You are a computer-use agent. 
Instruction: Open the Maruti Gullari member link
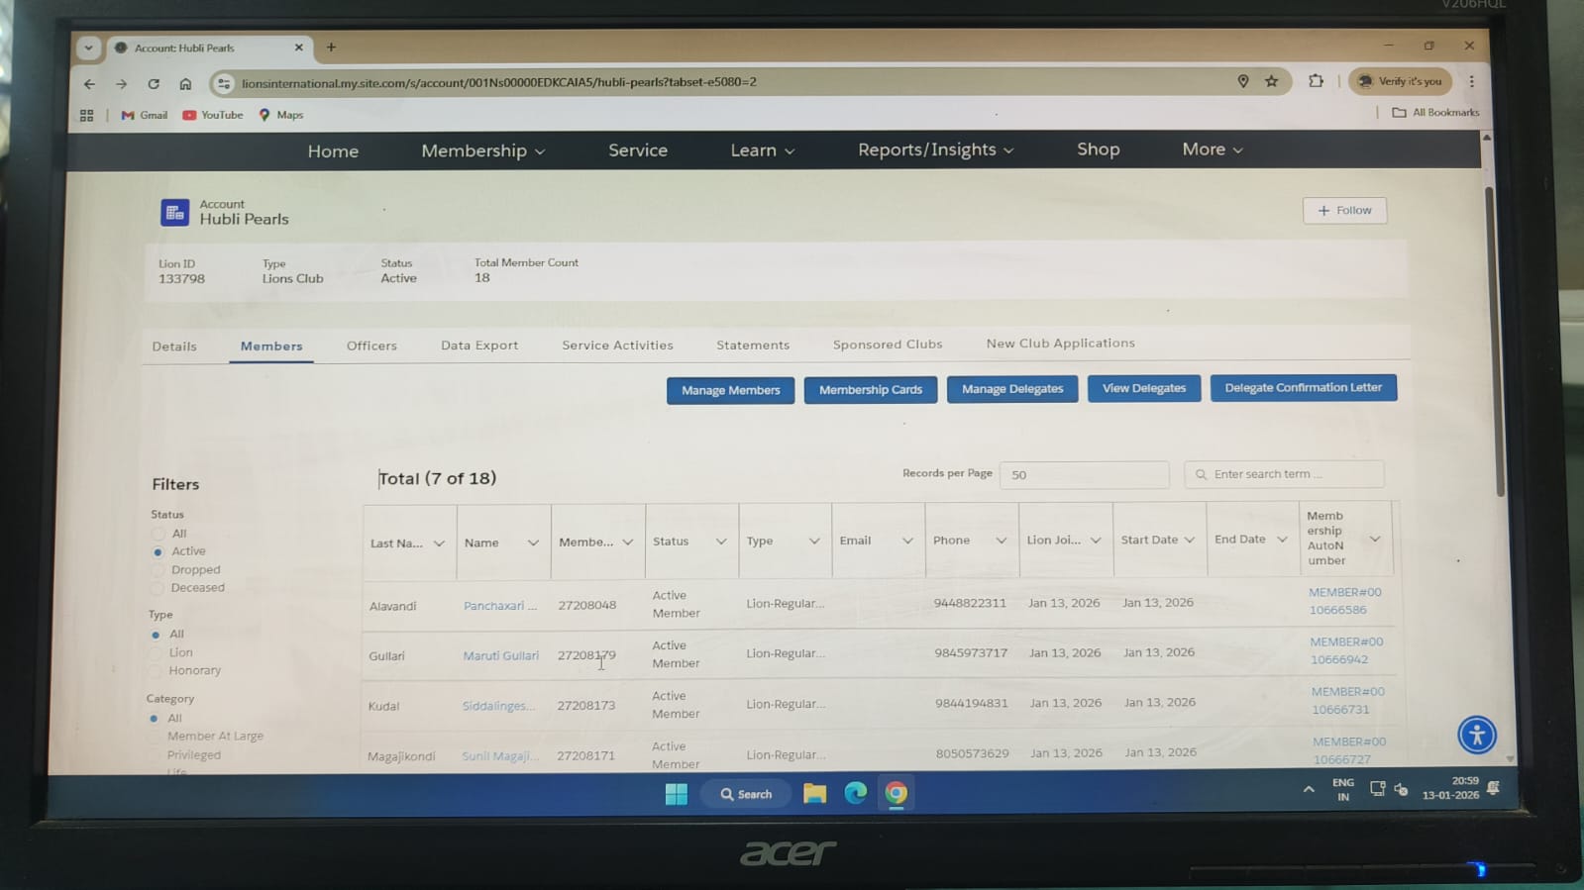tap(500, 655)
